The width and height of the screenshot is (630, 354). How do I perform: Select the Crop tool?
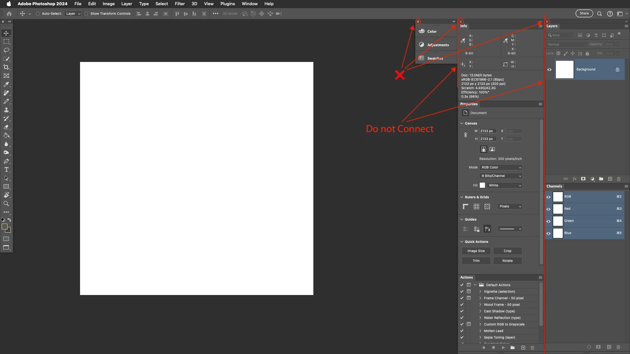click(6, 67)
